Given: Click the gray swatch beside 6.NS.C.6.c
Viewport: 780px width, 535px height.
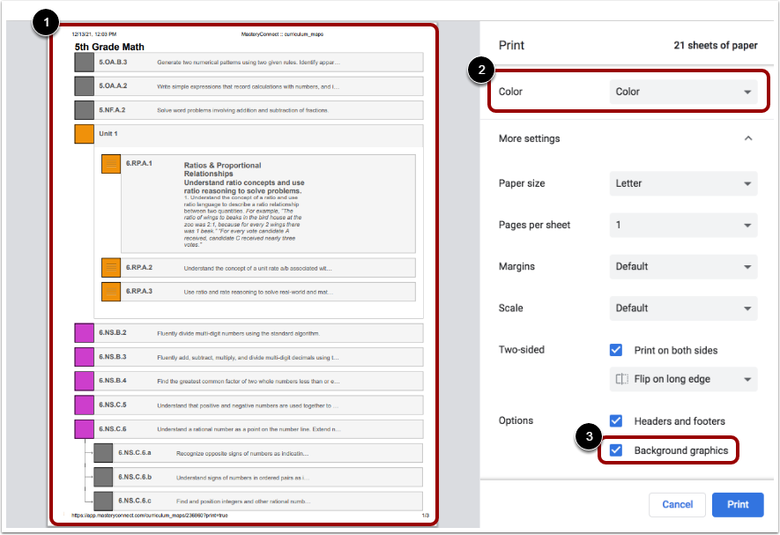Looking at the screenshot, I should pyautogui.click(x=103, y=502).
